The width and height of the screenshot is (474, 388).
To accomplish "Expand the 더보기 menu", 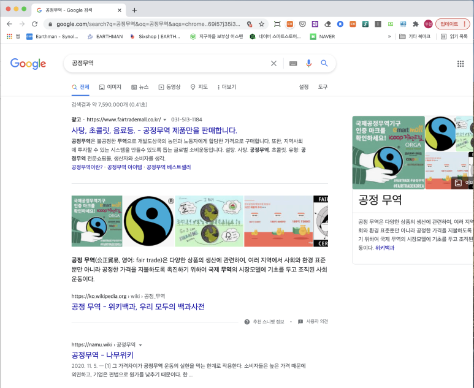I will point(227,87).
